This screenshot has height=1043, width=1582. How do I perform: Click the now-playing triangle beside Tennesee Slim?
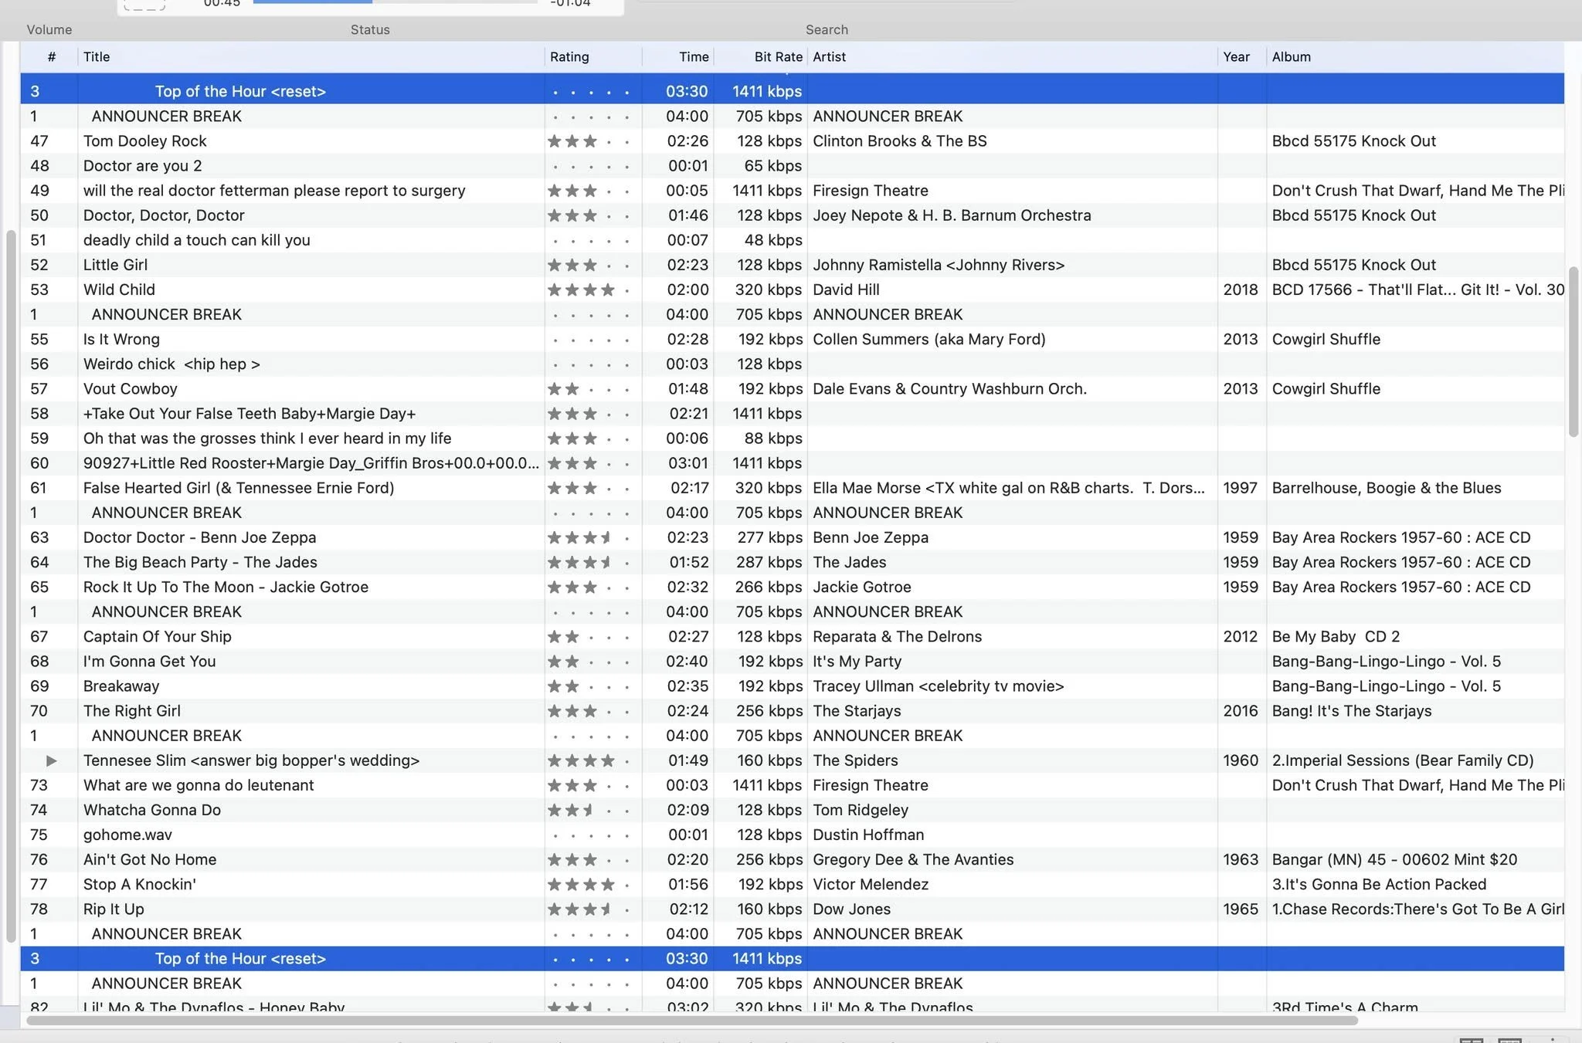point(51,760)
